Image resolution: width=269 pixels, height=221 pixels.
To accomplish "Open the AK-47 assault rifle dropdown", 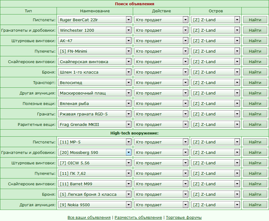I will coord(95,41).
